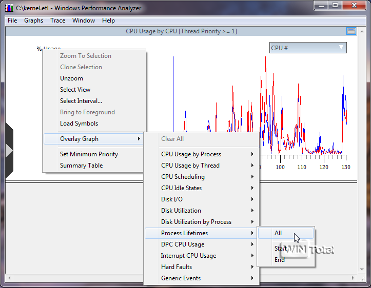Open the Window menu in menu bar
The width and height of the screenshot is (371, 288).
pos(84,20)
